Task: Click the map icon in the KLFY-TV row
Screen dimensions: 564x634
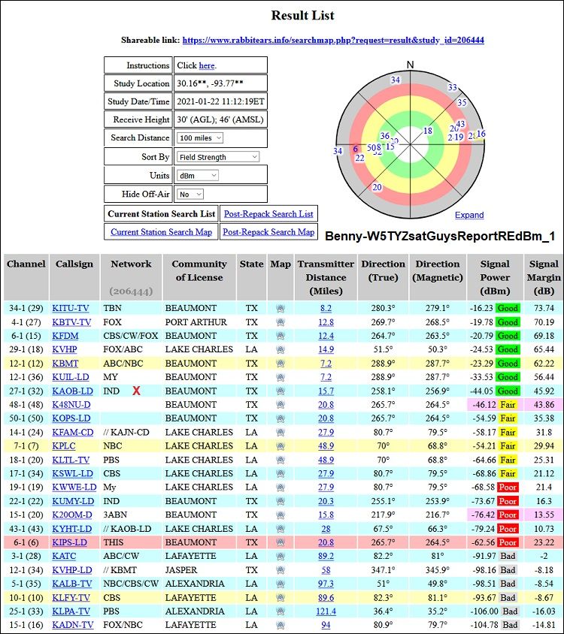Action: click(x=280, y=598)
